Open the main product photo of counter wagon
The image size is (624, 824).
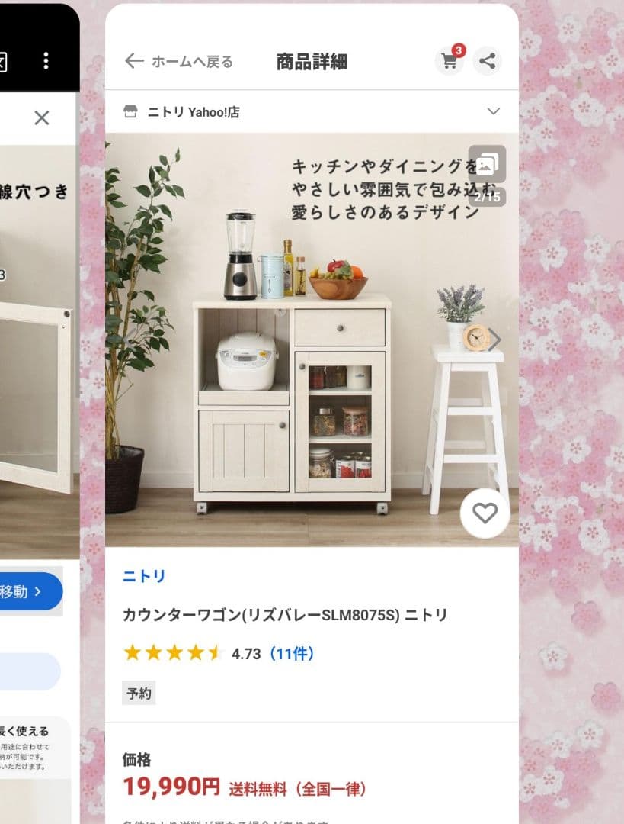tap(312, 340)
